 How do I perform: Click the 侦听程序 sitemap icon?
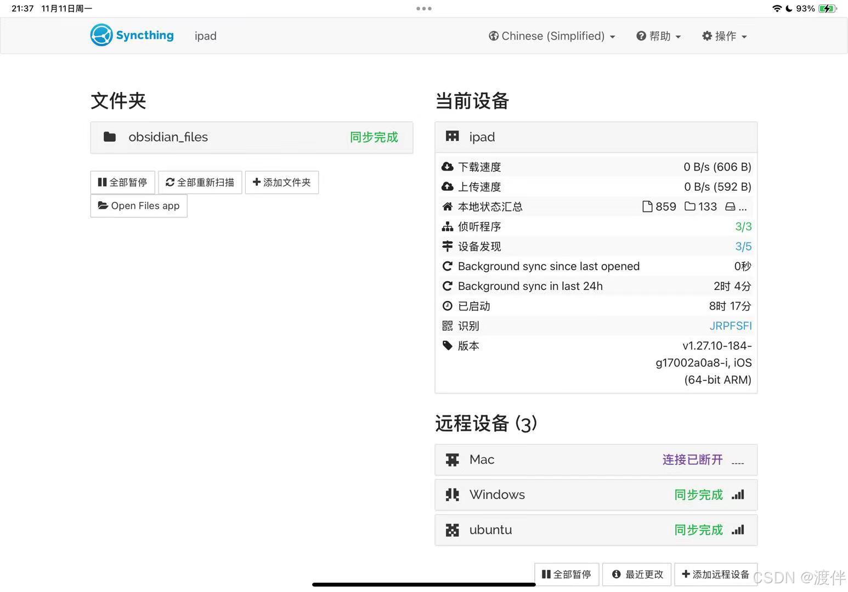(x=448, y=226)
